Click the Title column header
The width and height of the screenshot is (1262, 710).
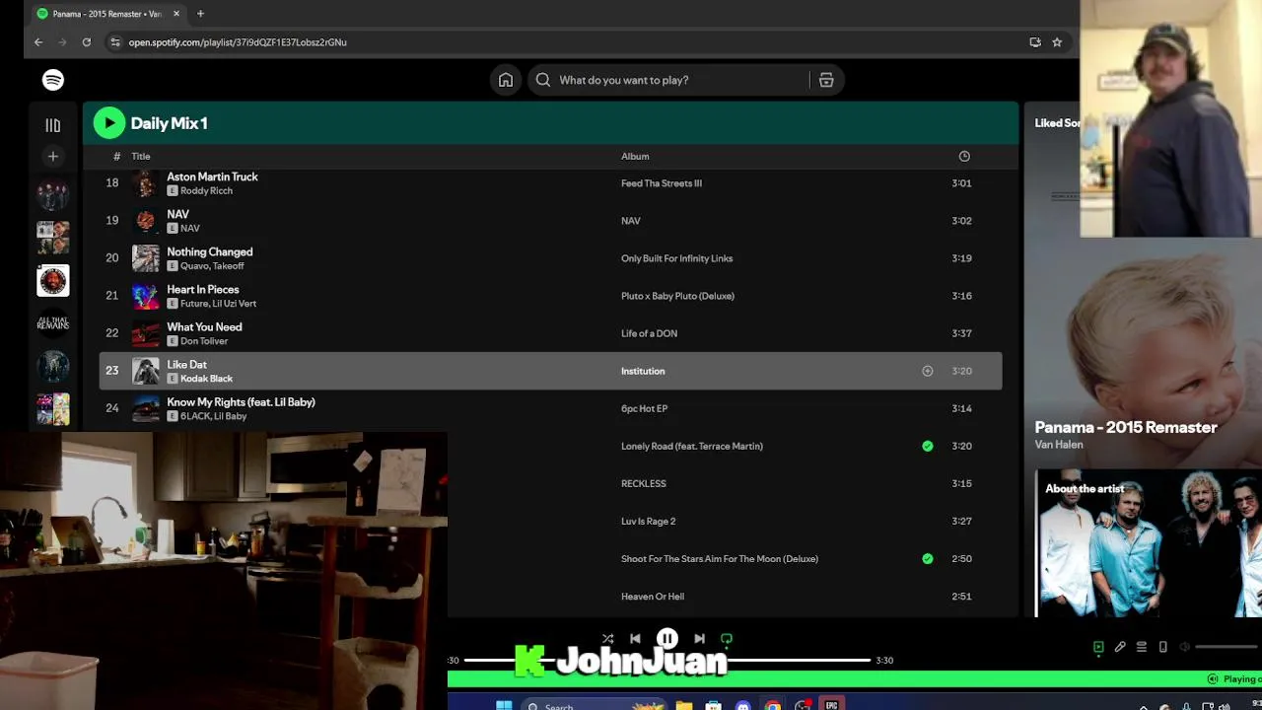pyautogui.click(x=141, y=156)
